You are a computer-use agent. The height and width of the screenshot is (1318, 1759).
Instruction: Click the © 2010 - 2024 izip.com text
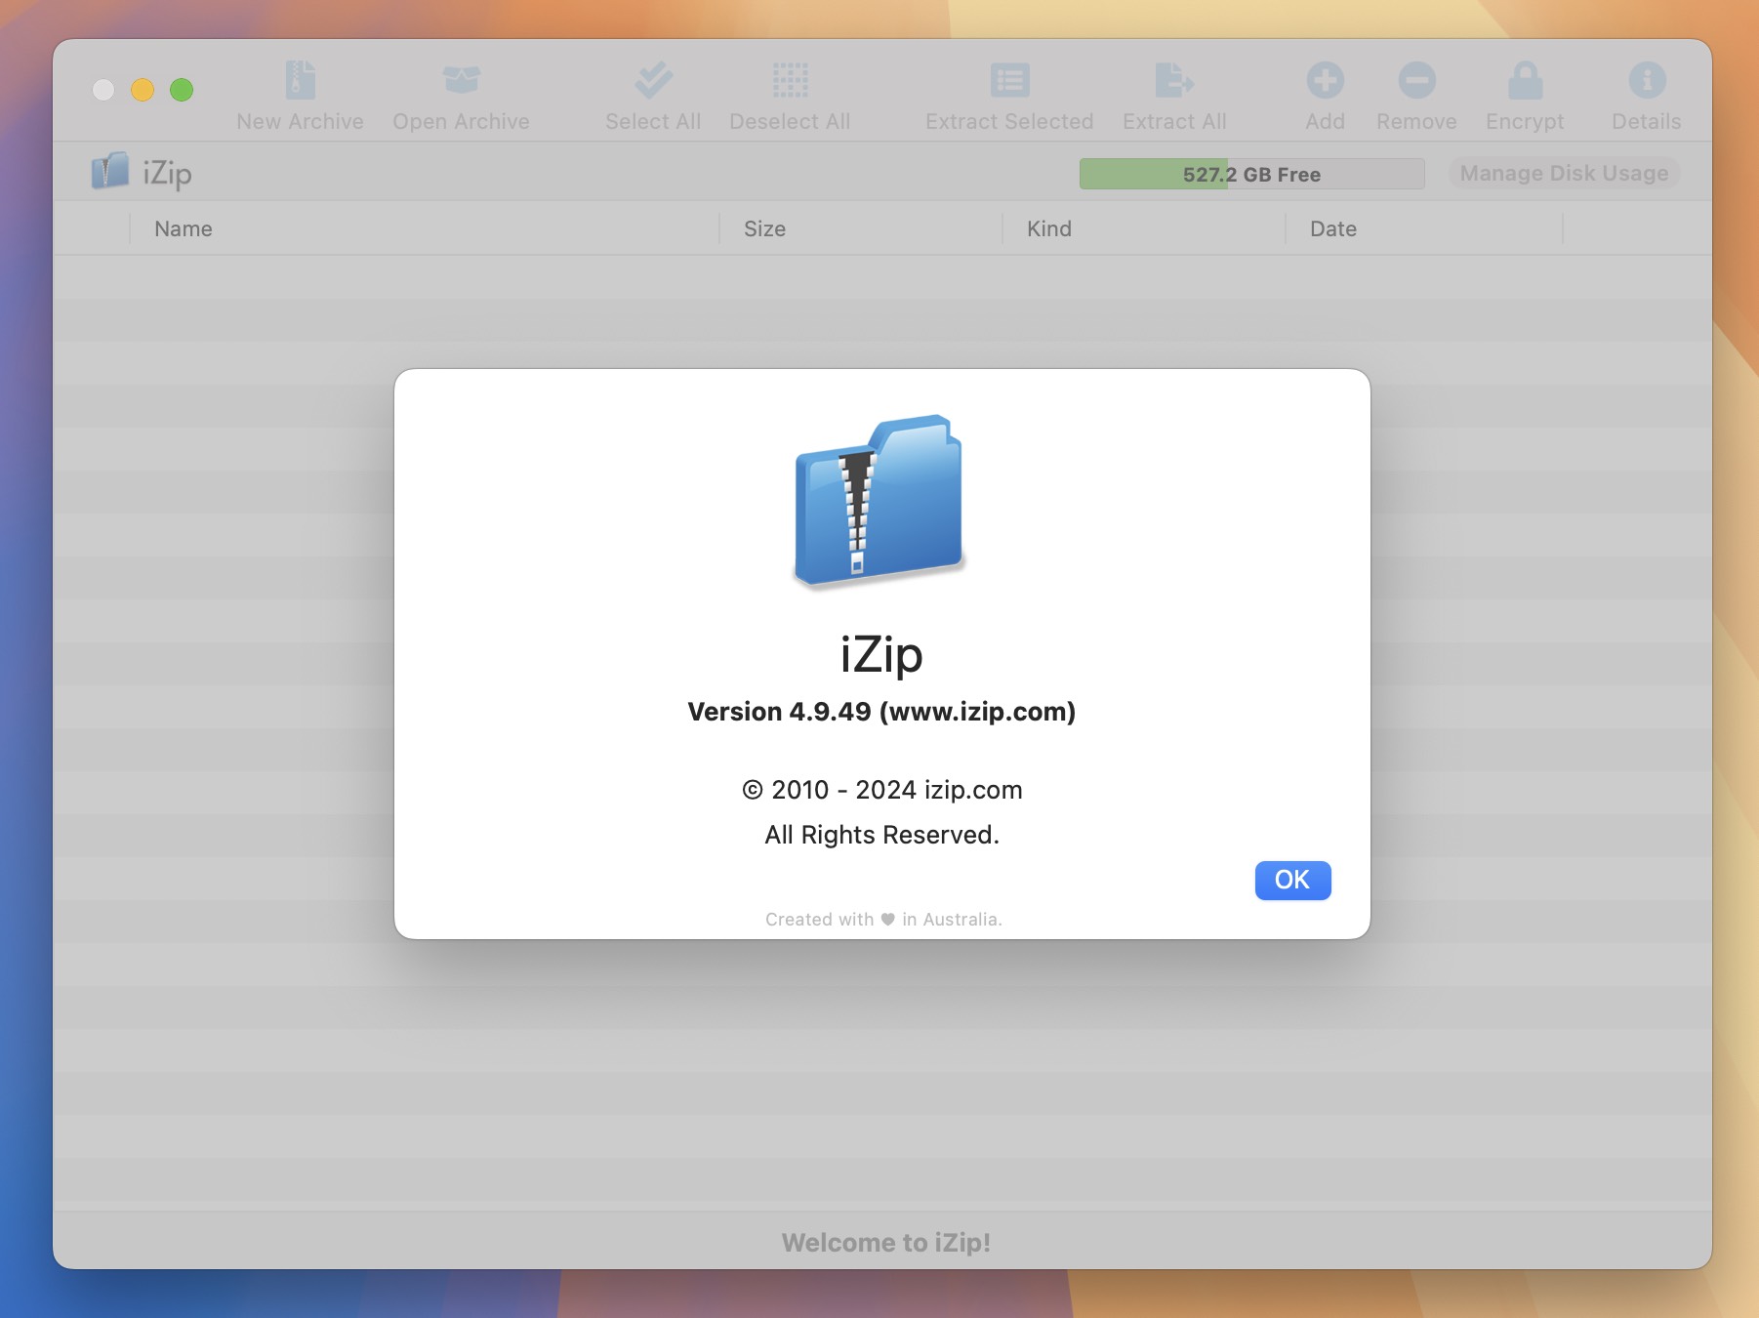tap(881, 790)
